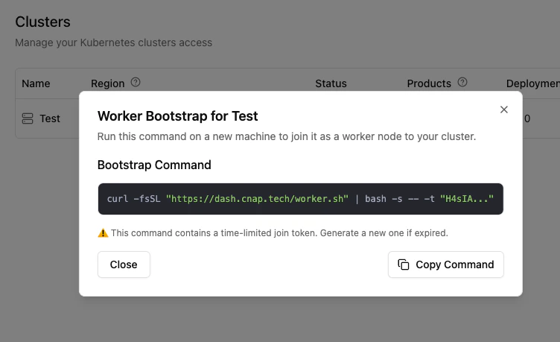The image size is (560, 342).
Task: Click the Name column header
Action: (x=36, y=83)
